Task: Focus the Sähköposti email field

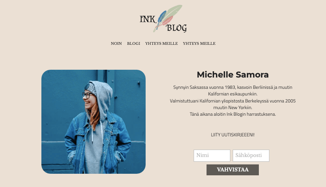Action: (251, 155)
